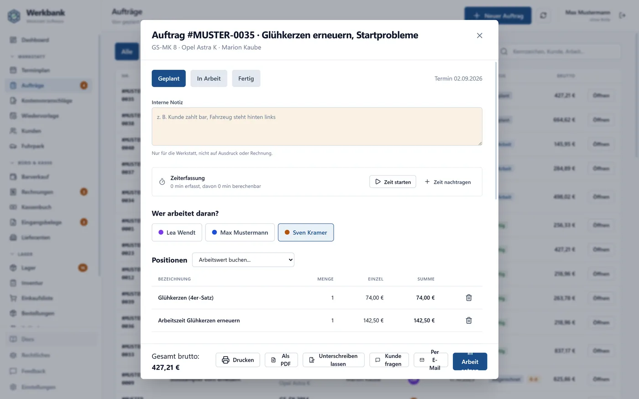Screen dimensions: 639x399
Task: Select the Geplant status tab
Action: point(169,78)
